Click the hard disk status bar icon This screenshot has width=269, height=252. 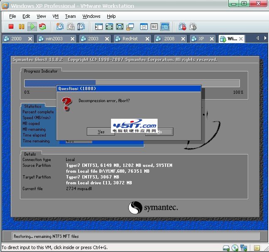[x=226, y=248]
